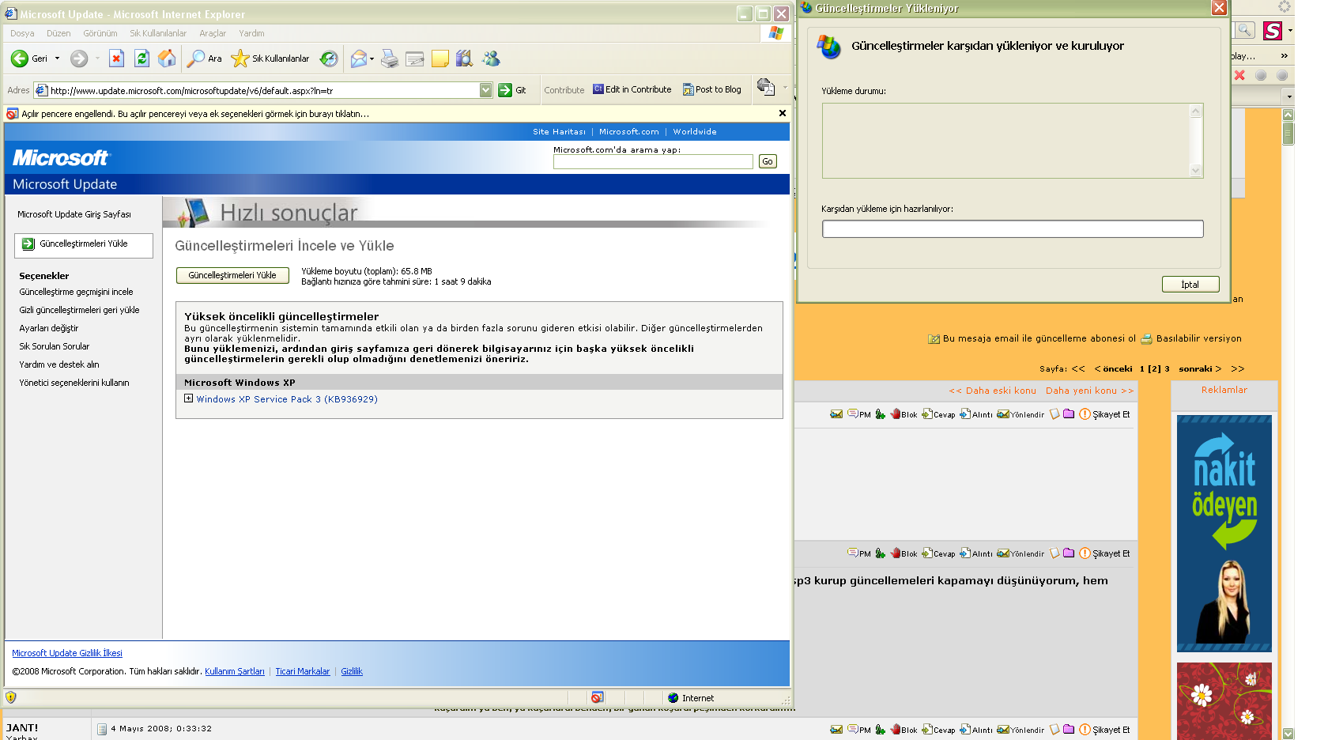
Task: Open the Geri back history dropdown
Action: click(57, 59)
